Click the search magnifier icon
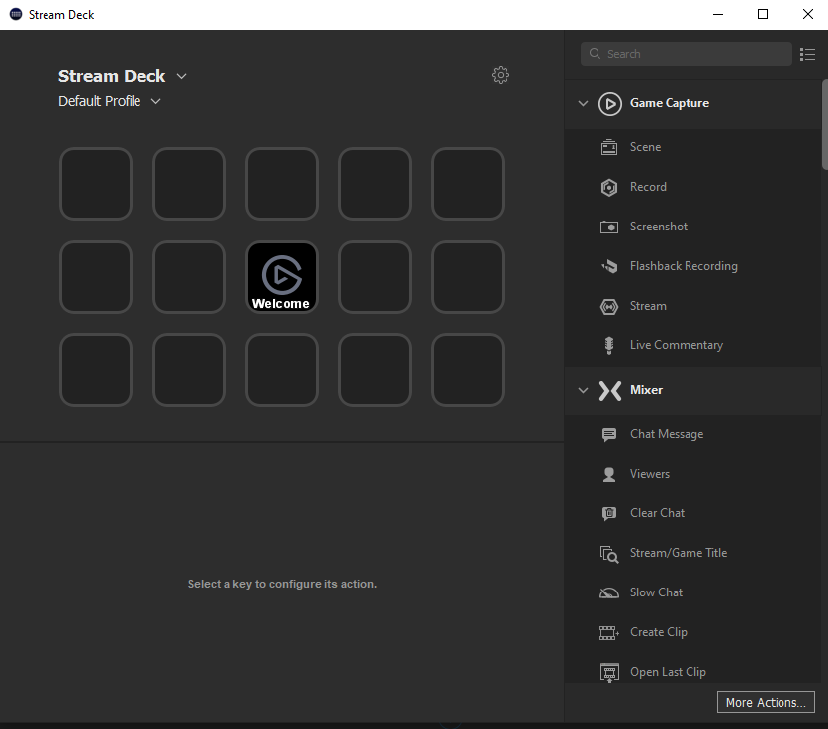The image size is (828, 729). tap(595, 53)
